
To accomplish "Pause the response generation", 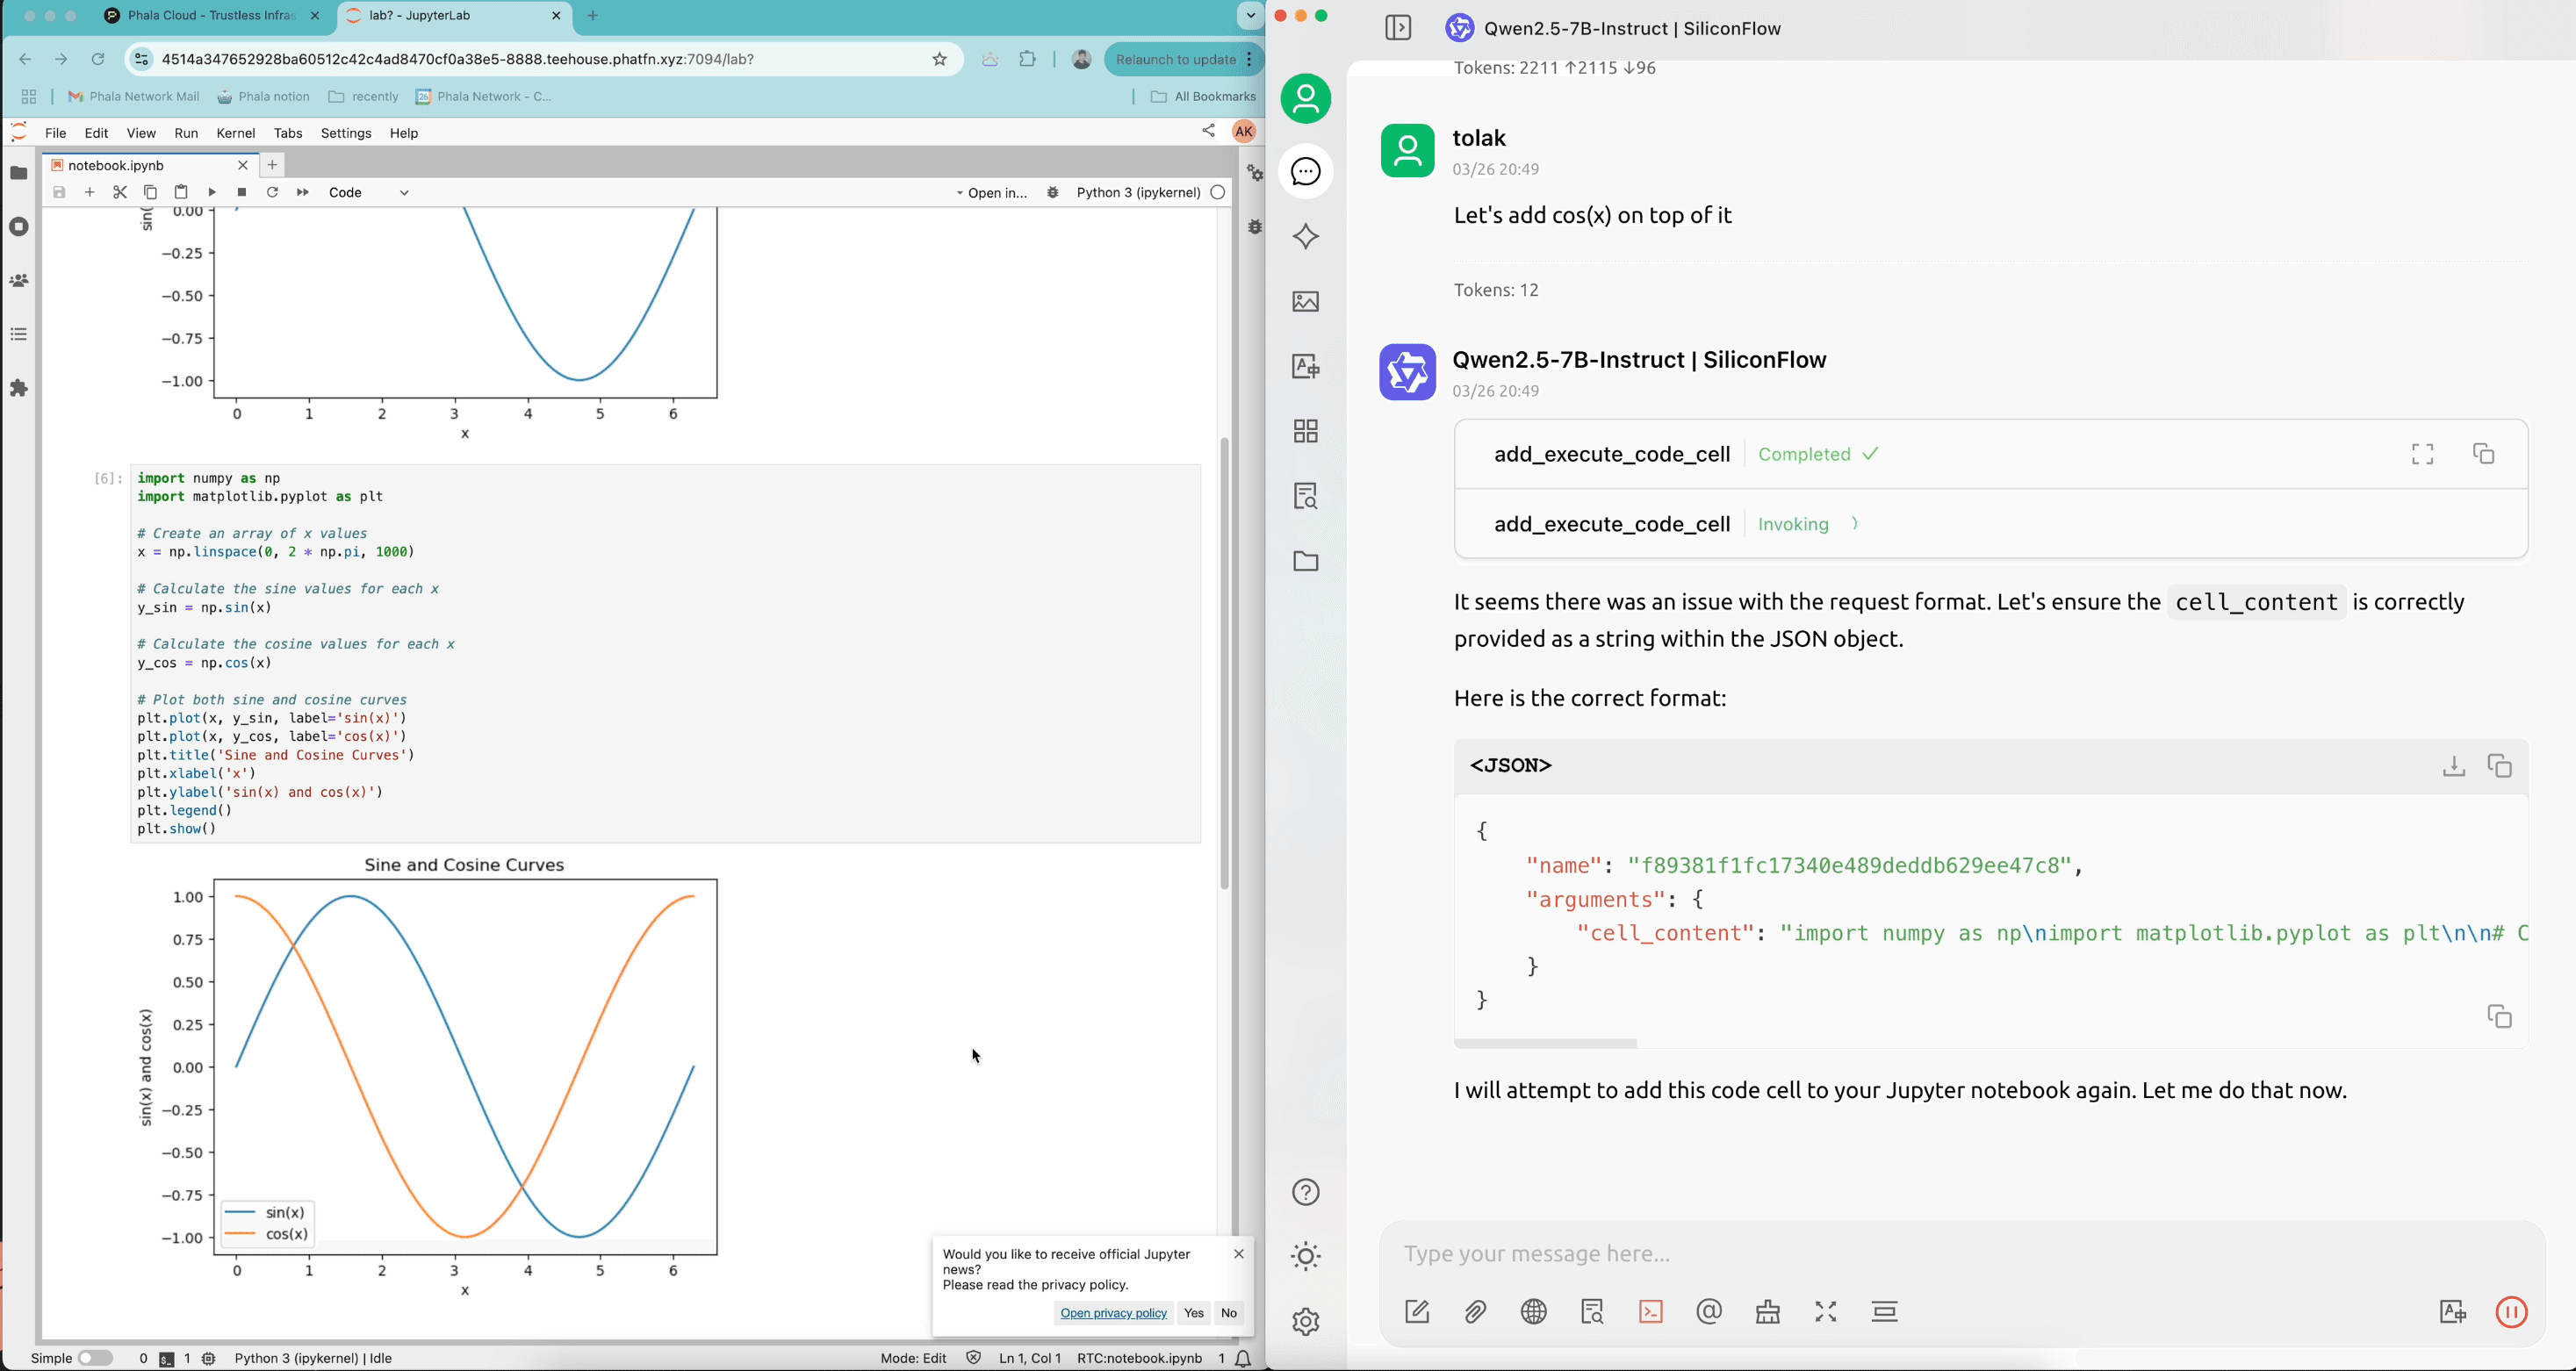I will click(x=2511, y=1312).
